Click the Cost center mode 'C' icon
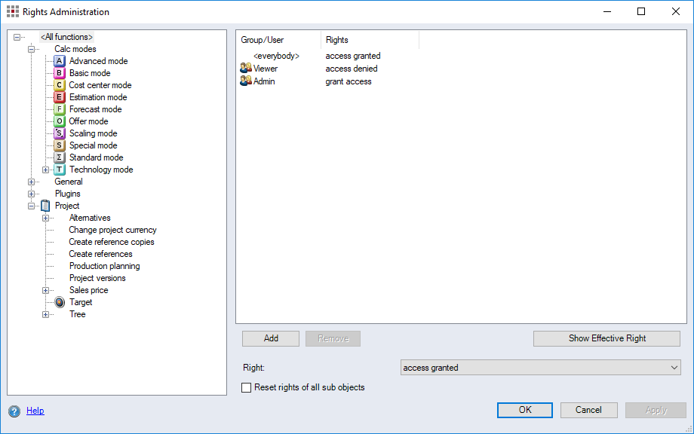 click(x=60, y=85)
